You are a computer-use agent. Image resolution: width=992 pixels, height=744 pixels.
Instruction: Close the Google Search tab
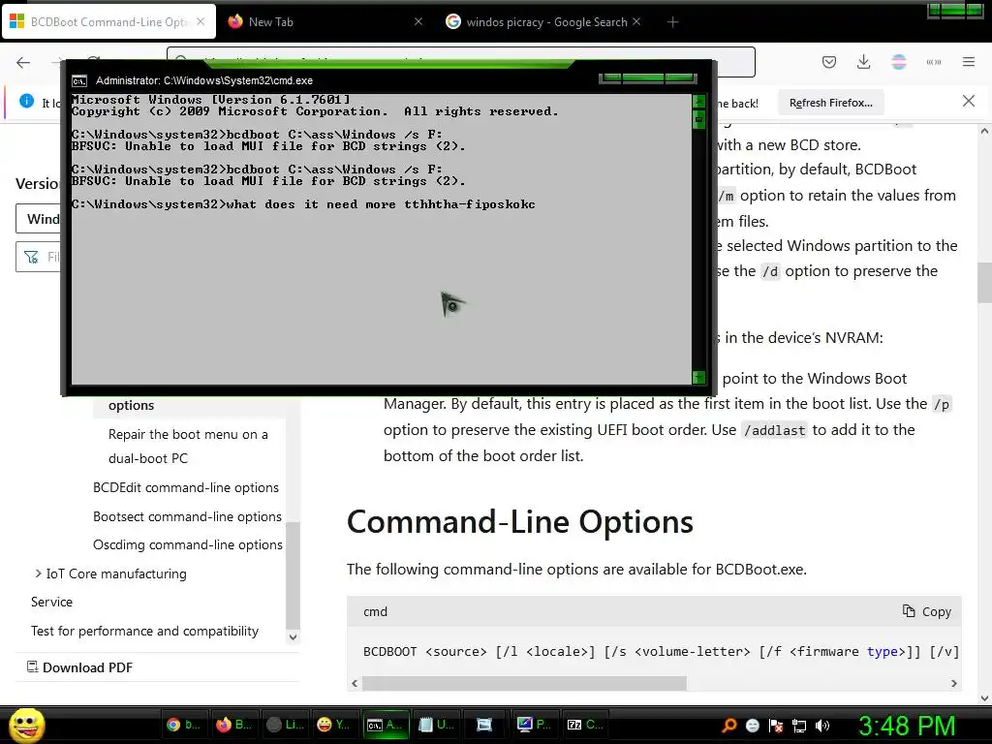pos(636,21)
